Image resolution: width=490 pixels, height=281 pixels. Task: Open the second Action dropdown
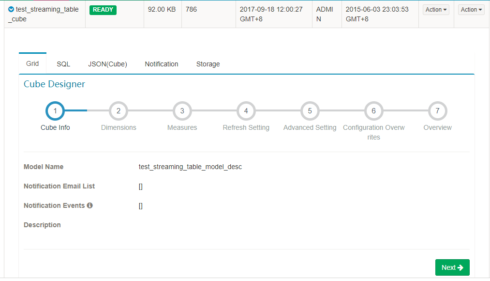pos(471,9)
